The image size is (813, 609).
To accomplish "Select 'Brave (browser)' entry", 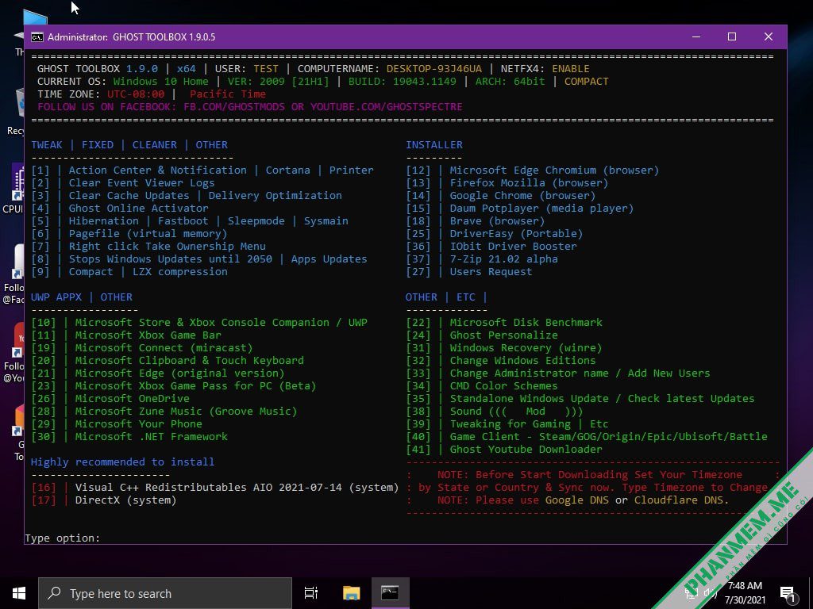I will [476, 221].
